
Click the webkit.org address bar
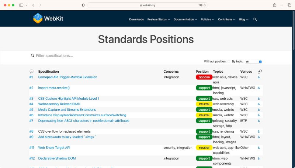click(147, 5)
